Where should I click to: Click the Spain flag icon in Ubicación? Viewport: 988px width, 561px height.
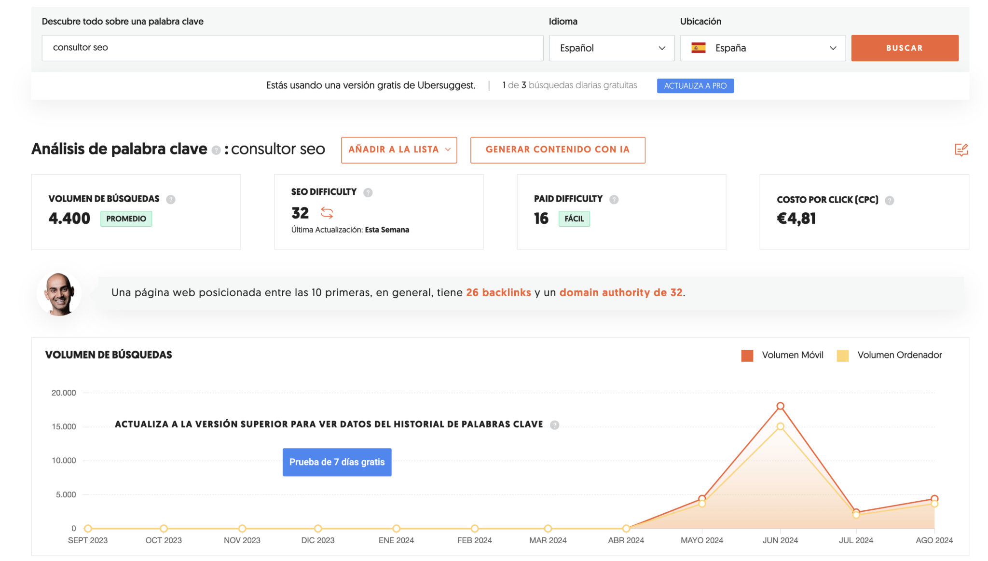698,48
